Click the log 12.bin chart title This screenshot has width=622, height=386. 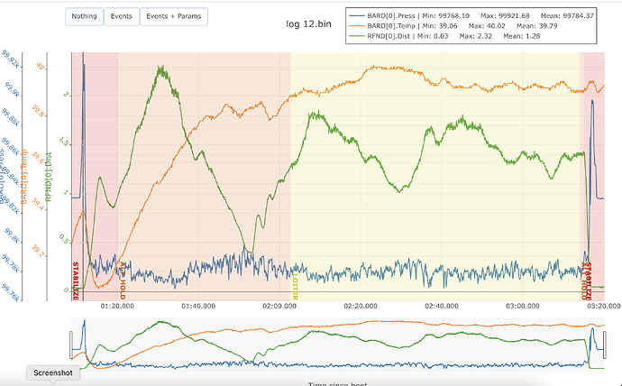[x=310, y=24]
